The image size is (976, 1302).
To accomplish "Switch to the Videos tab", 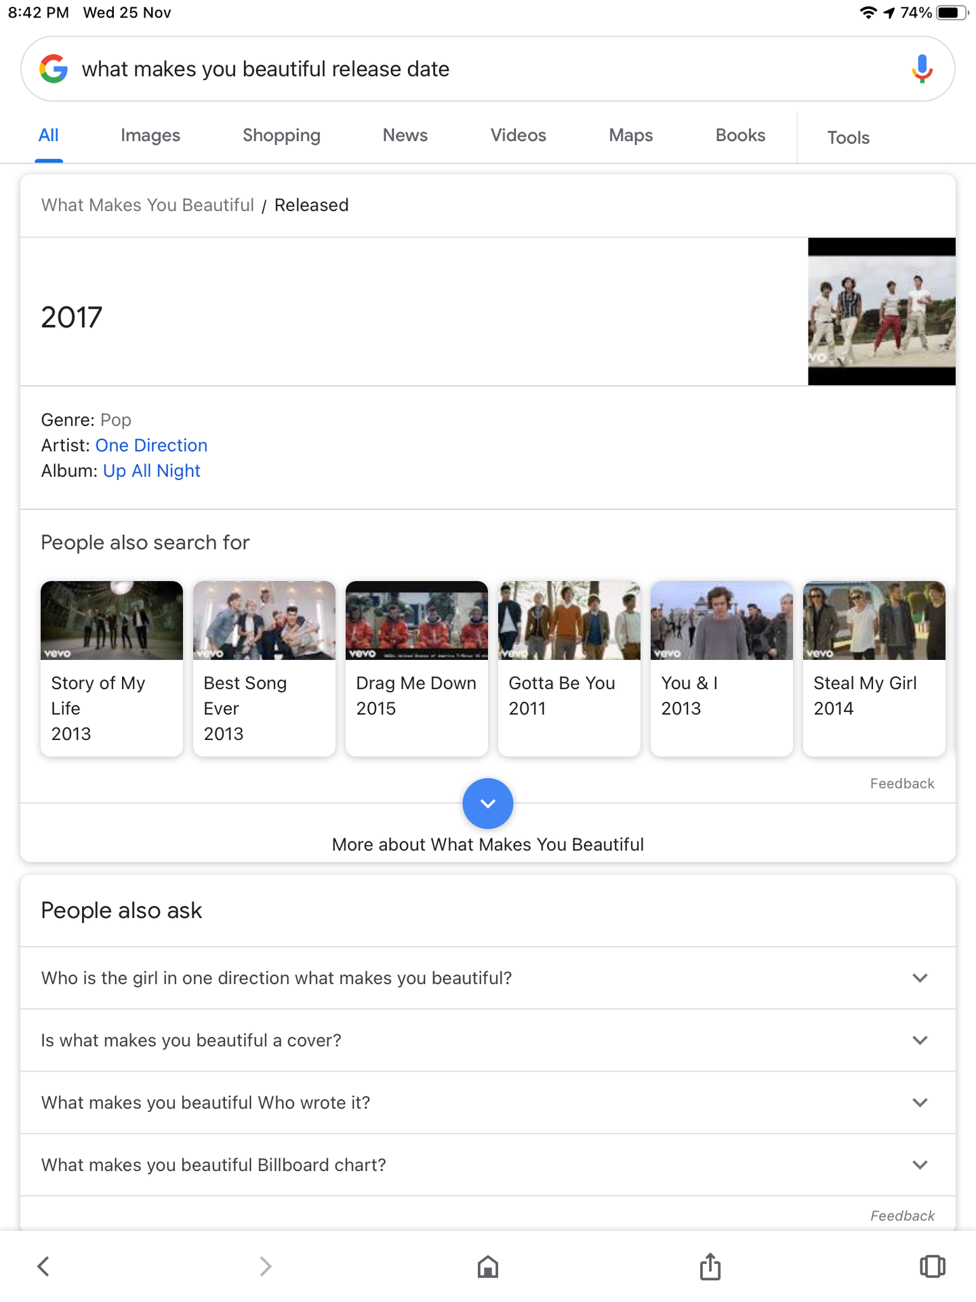I will tap(518, 136).
